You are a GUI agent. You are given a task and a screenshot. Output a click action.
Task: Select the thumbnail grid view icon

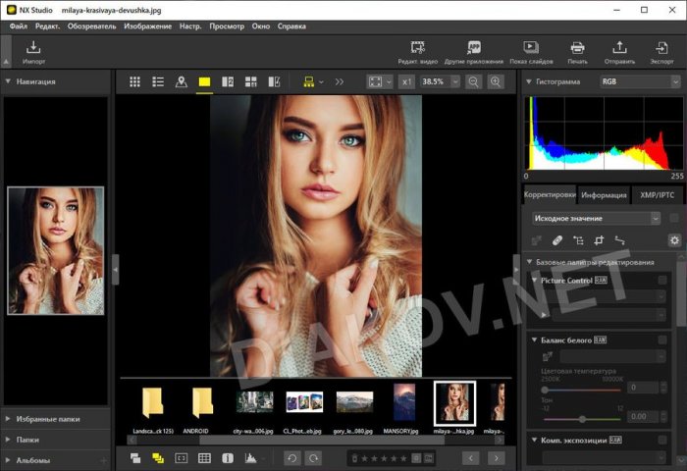(134, 81)
